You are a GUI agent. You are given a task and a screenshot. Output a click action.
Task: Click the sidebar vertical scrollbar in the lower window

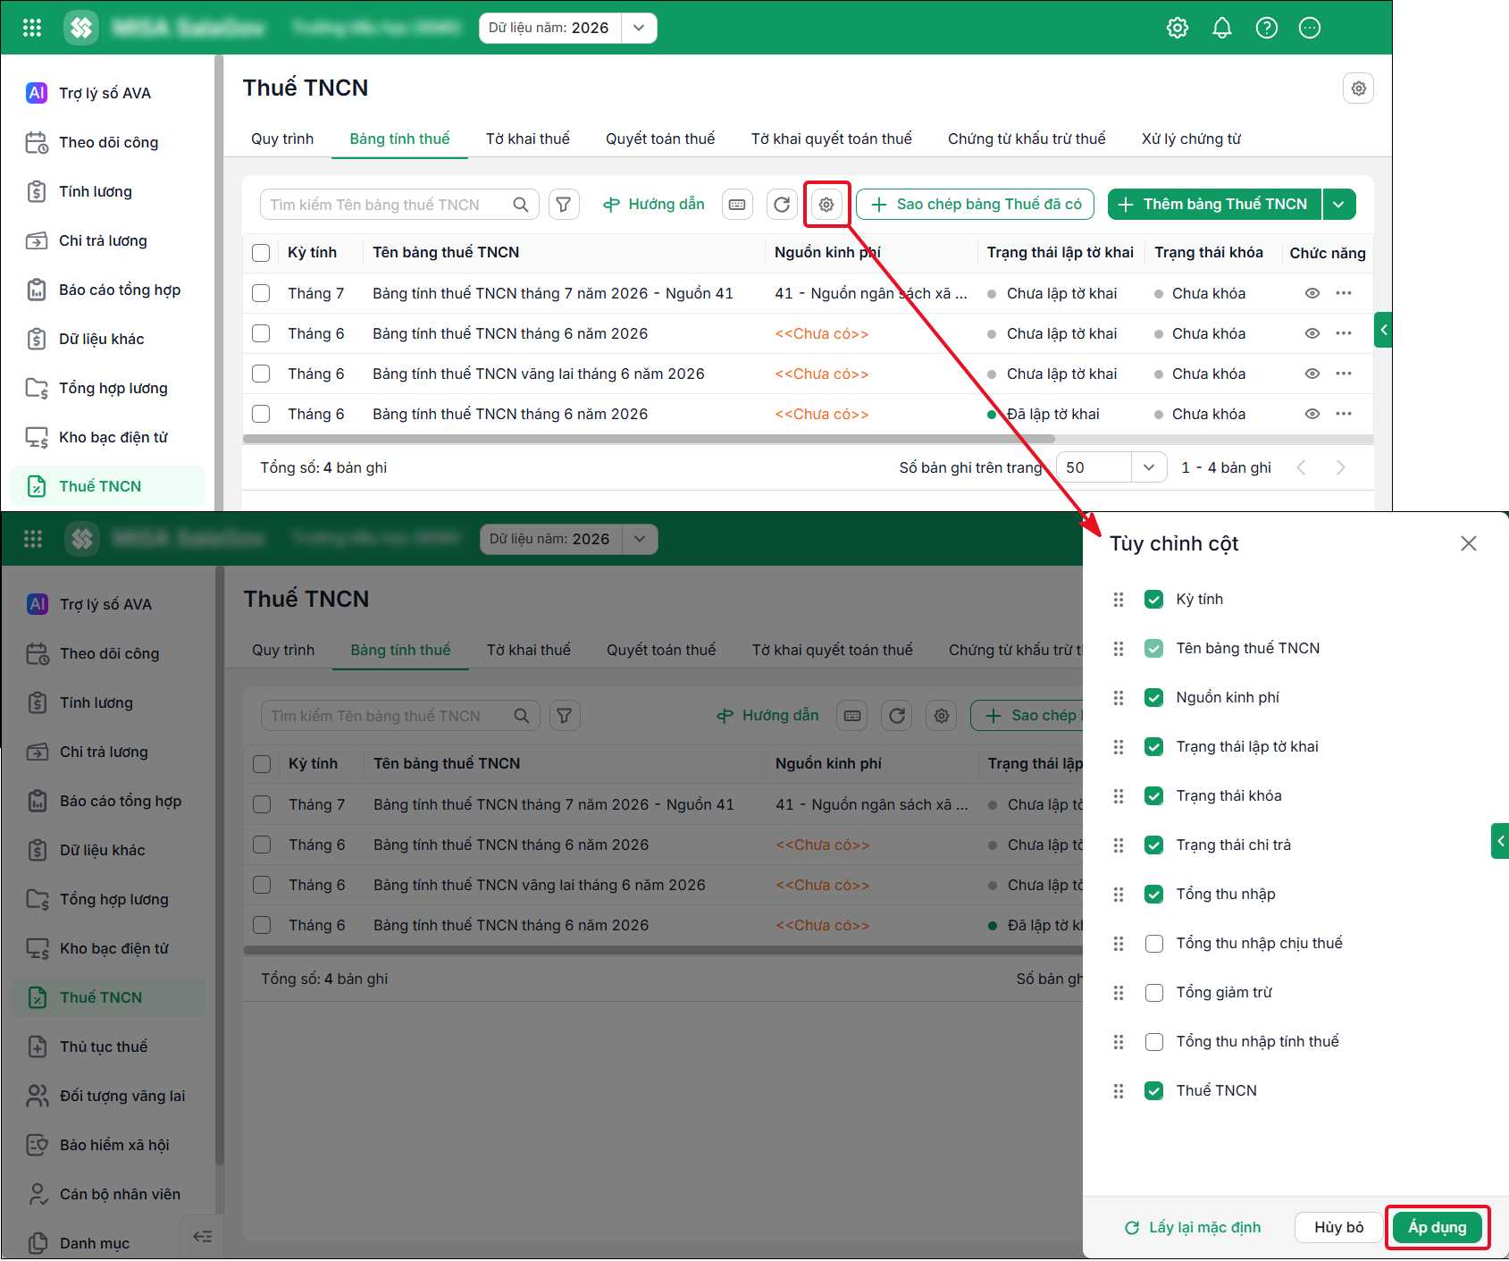[x=219, y=866]
